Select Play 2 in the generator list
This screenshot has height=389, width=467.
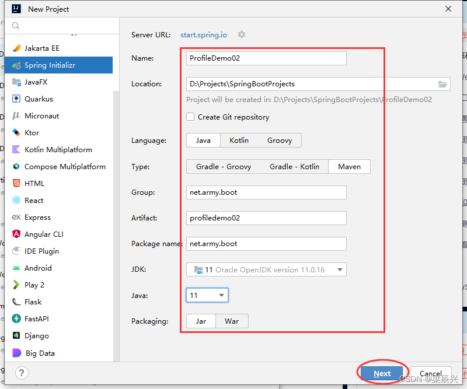(x=59, y=285)
